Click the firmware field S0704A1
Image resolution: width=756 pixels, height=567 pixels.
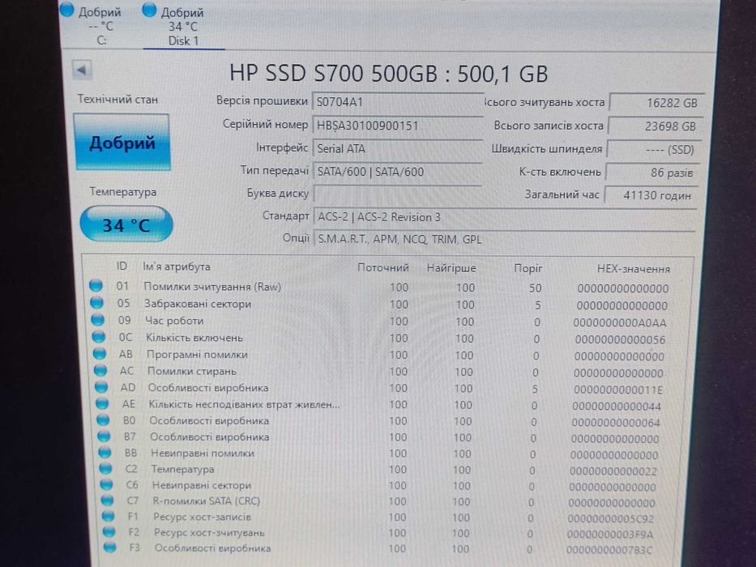[x=398, y=103]
